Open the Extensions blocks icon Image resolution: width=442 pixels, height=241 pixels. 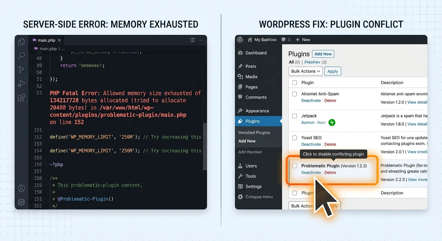click(21, 98)
